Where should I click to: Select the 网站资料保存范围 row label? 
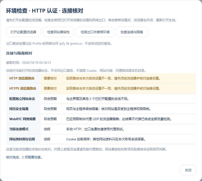click(x=22, y=139)
